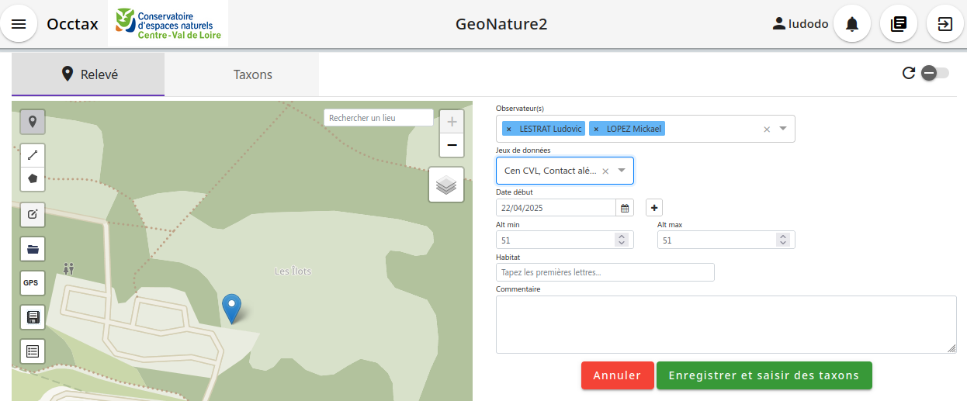Open the hamburger main menu
The width and height of the screenshot is (967, 401).
[19, 24]
